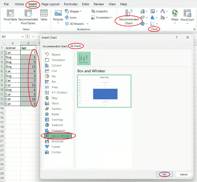Open Recommended PivotTables

(28, 14)
